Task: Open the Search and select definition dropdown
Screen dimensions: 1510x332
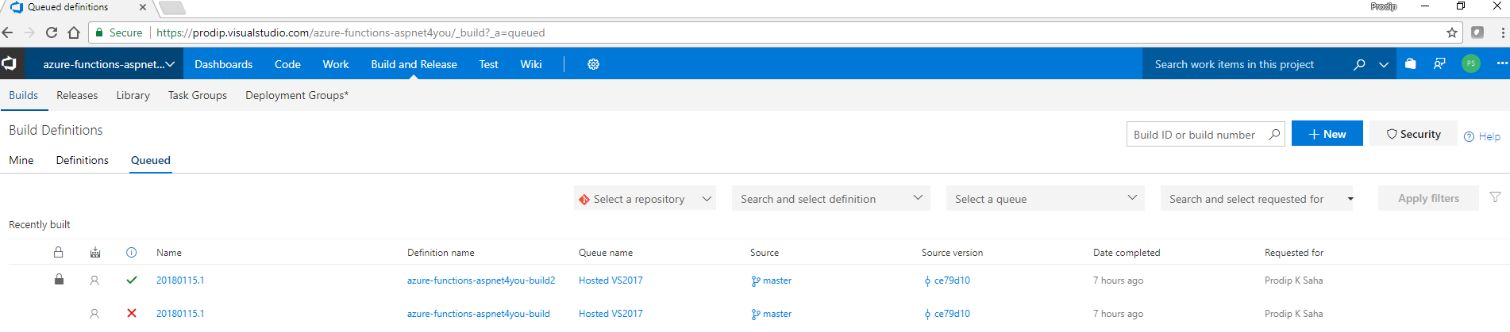Action: (x=830, y=198)
